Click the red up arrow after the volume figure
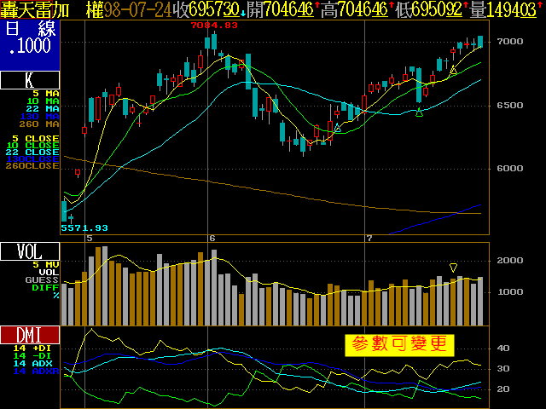 542,9
